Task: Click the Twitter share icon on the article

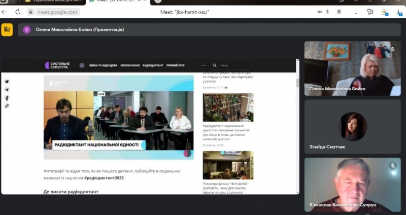Action: [7, 82]
